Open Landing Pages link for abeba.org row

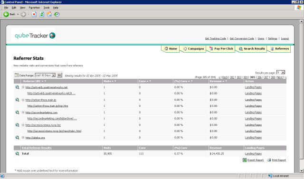pos(253,138)
